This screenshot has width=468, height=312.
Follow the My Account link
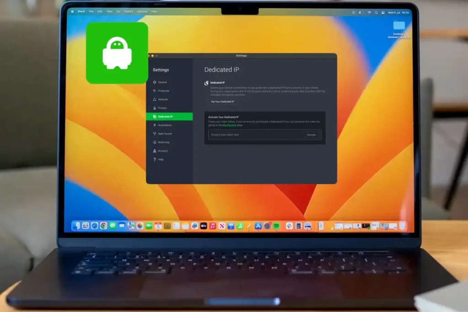click(x=229, y=125)
